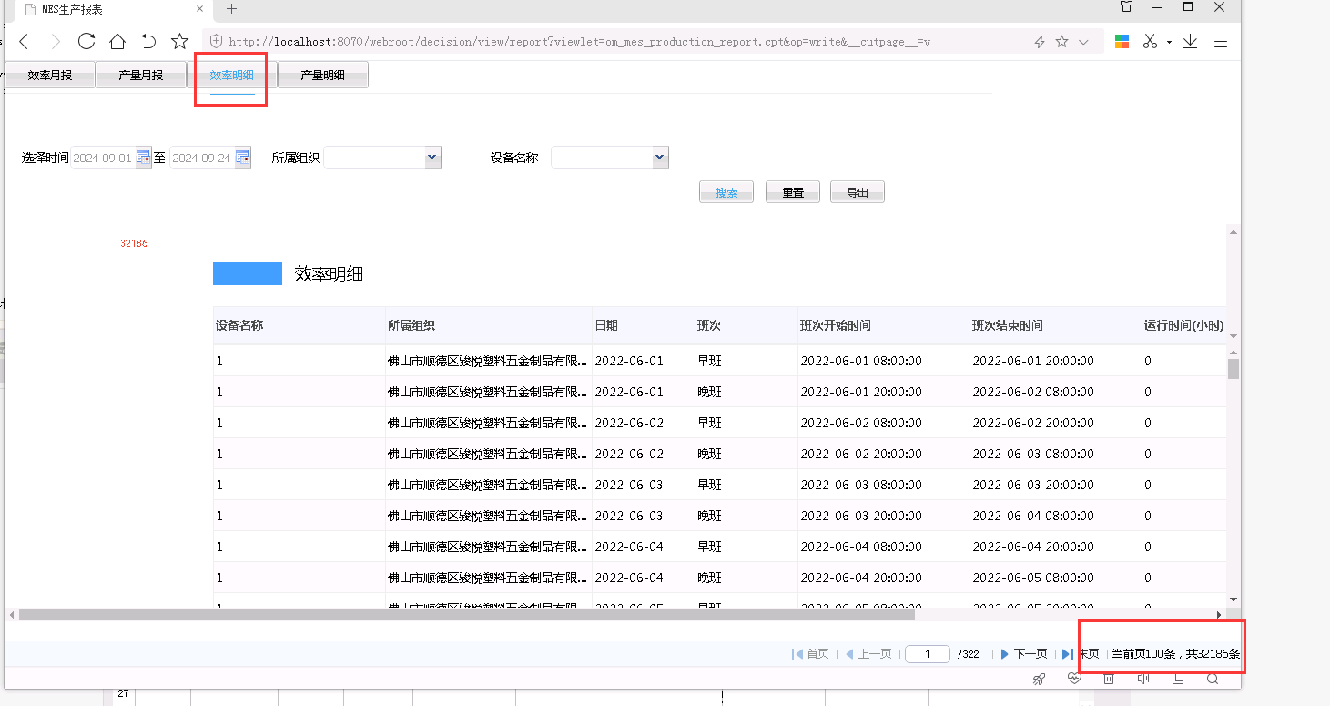Click the 运行时间(小时) column header

click(x=1184, y=325)
